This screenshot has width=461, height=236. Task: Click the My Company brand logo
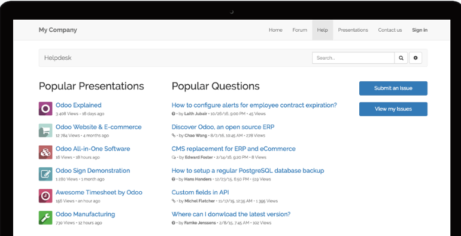coord(57,30)
